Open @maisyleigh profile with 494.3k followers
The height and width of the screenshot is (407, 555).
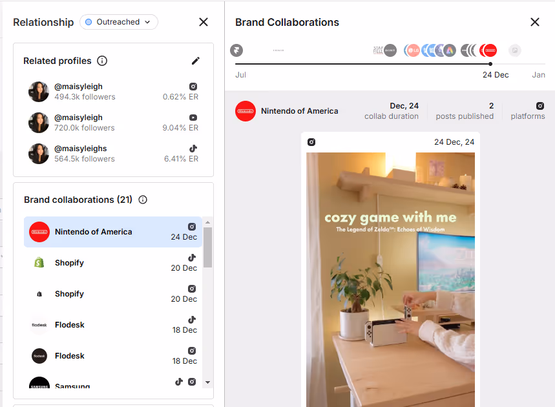(113, 92)
